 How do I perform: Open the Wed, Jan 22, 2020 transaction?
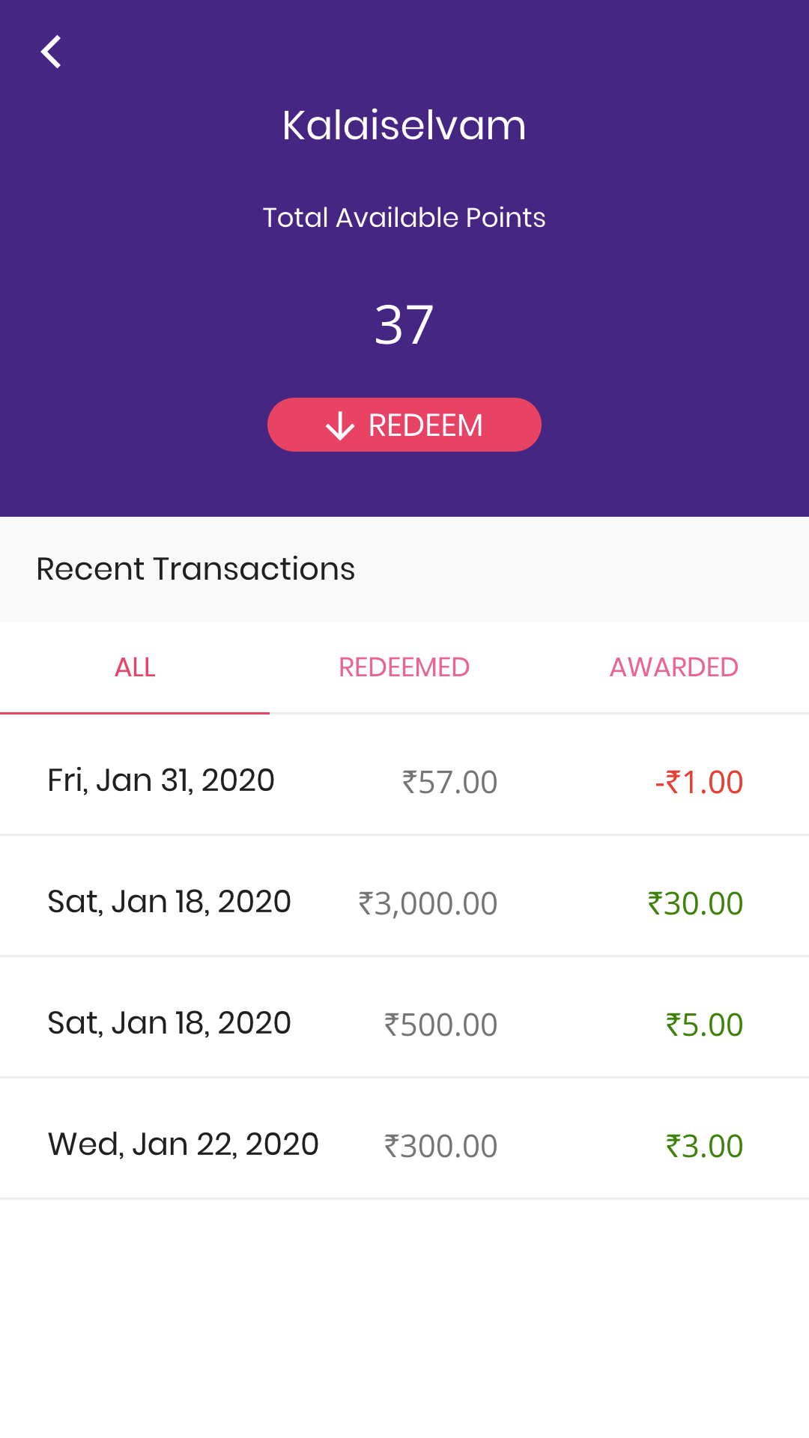(184, 1144)
